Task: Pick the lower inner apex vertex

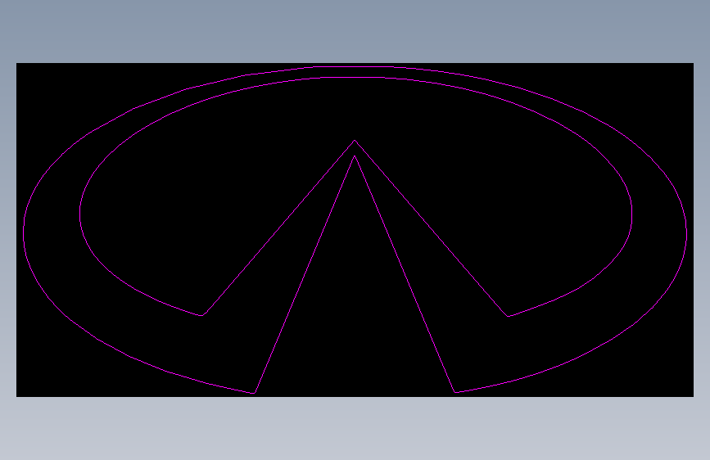Action: pyautogui.click(x=355, y=156)
